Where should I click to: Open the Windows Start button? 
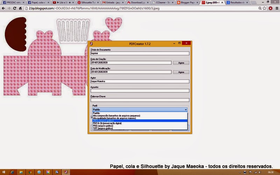click(x=3, y=172)
